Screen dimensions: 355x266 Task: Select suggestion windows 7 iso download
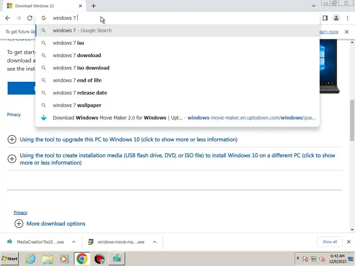pyautogui.click(x=177, y=68)
